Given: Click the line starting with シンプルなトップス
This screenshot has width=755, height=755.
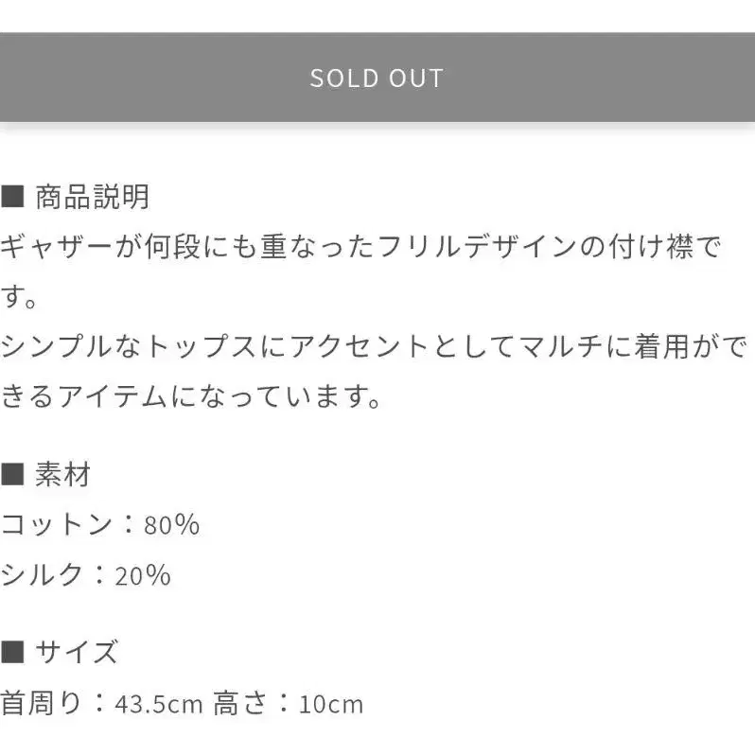Looking at the screenshot, I should point(373,346).
